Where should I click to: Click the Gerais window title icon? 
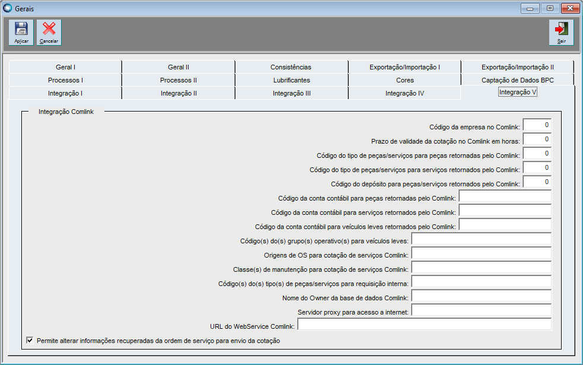[x=7, y=8]
